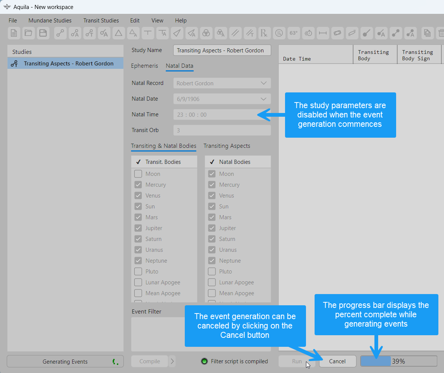Select the circled Rx retrograde icon
The height and width of the screenshot is (373, 444).
tap(279, 33)
